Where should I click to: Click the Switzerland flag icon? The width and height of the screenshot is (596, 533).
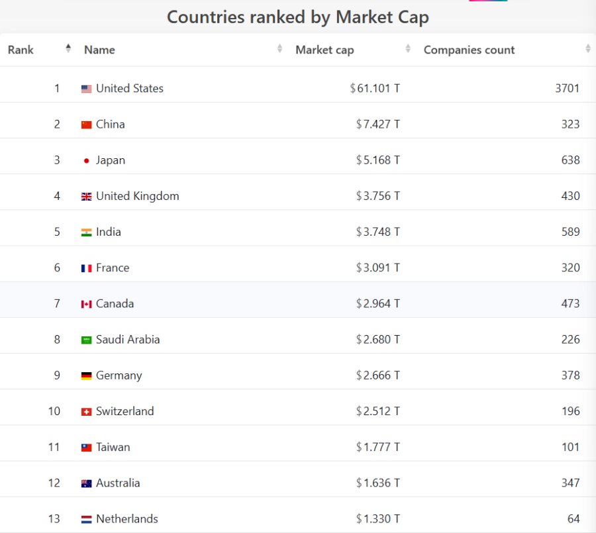[86, 411]
